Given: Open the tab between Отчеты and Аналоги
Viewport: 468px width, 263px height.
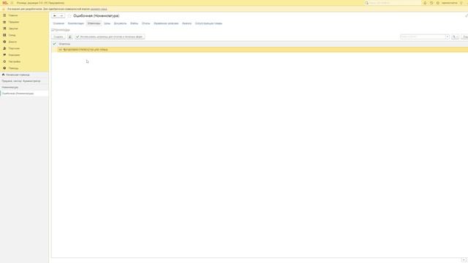Looking at the screenshot, I should 166,23.
